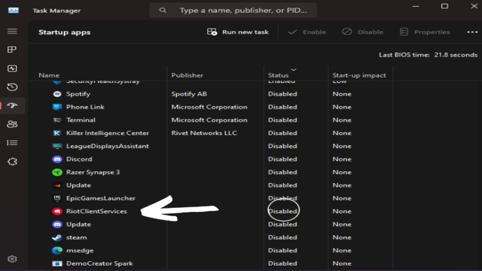
Task: Open the three-dot more options menu
Action: [472, 32]
